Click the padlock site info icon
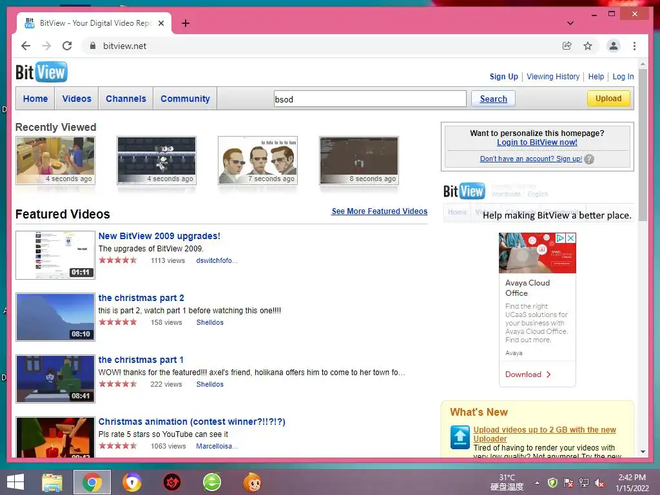660x495 pixels. pos(93,46)
